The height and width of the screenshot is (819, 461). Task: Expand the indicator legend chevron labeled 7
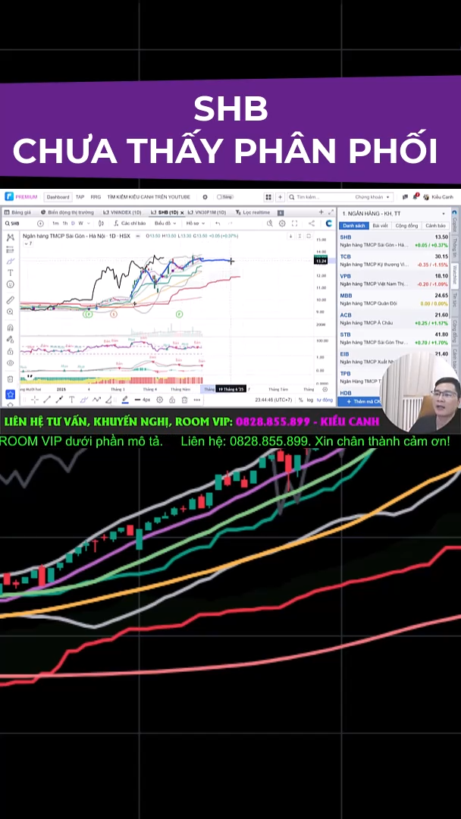pos(27,243)
